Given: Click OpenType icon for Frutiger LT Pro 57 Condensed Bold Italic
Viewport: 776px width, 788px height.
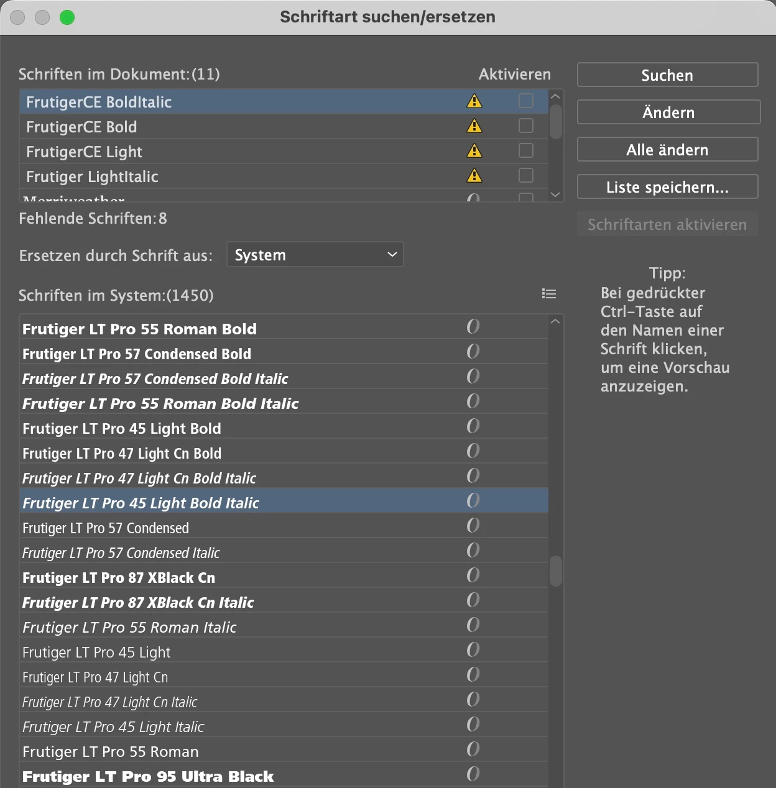Looking at the screenshot, I should [x=473, y=376].
